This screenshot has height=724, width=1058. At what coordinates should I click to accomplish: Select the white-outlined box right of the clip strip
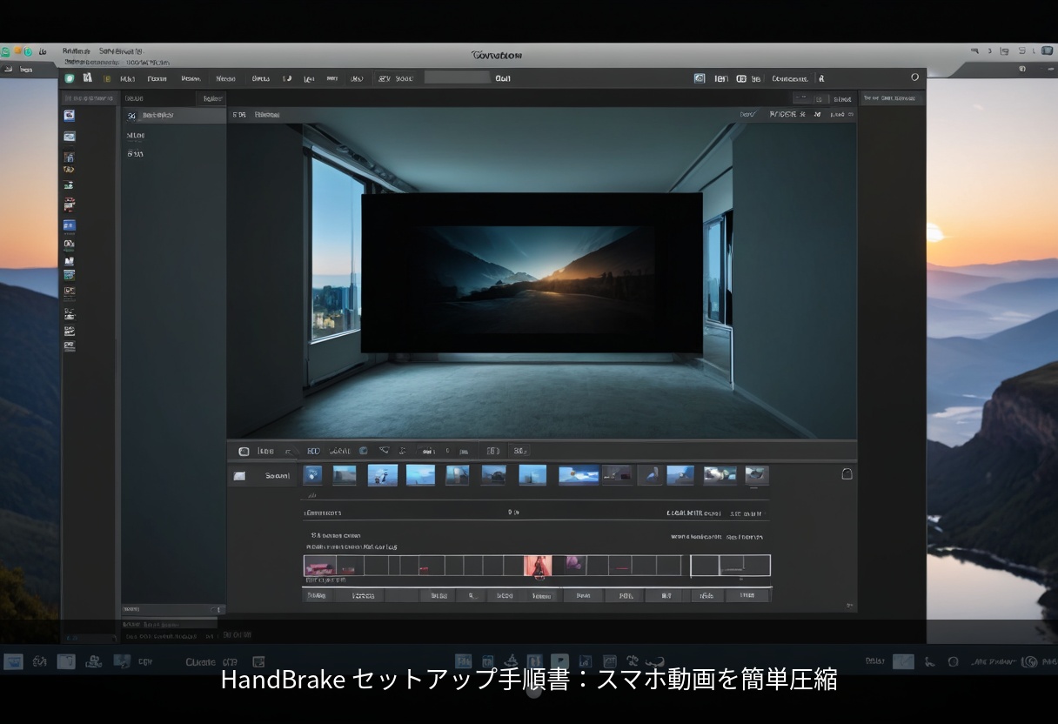[x=730, y=566]
